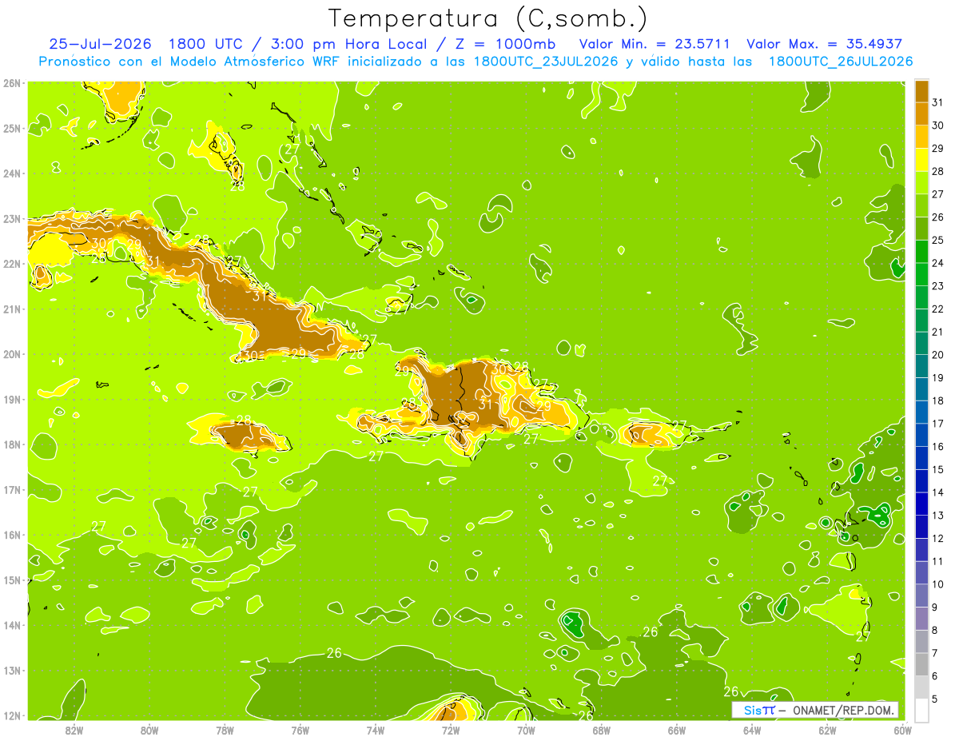Click the '62W' longitude axis label

click(828, 730)
